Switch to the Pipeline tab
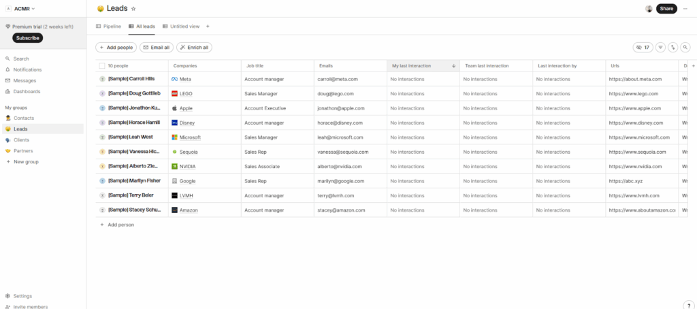The width and height of the screenshot is (697, 309). pyautogui.click(x=109, y=27)
